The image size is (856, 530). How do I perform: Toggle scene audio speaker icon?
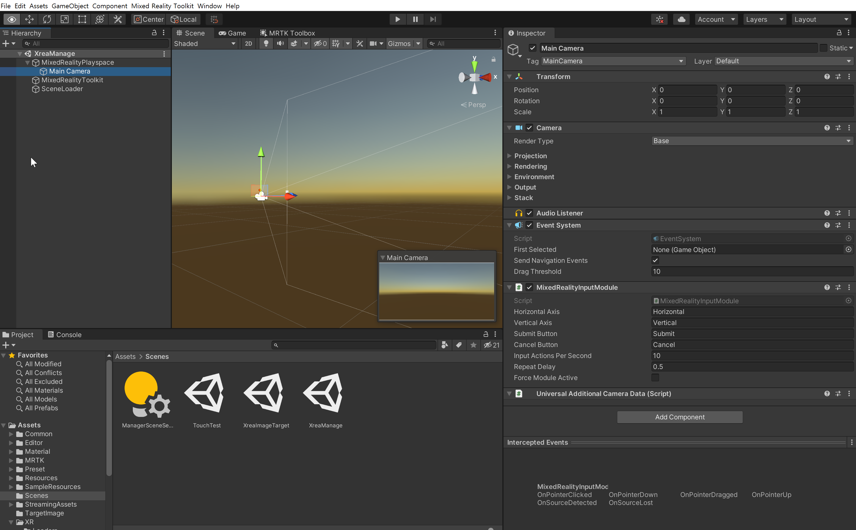(280, 43)
